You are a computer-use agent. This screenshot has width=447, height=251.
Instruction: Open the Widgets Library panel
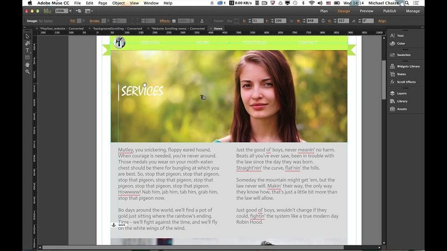coord(408,66)
